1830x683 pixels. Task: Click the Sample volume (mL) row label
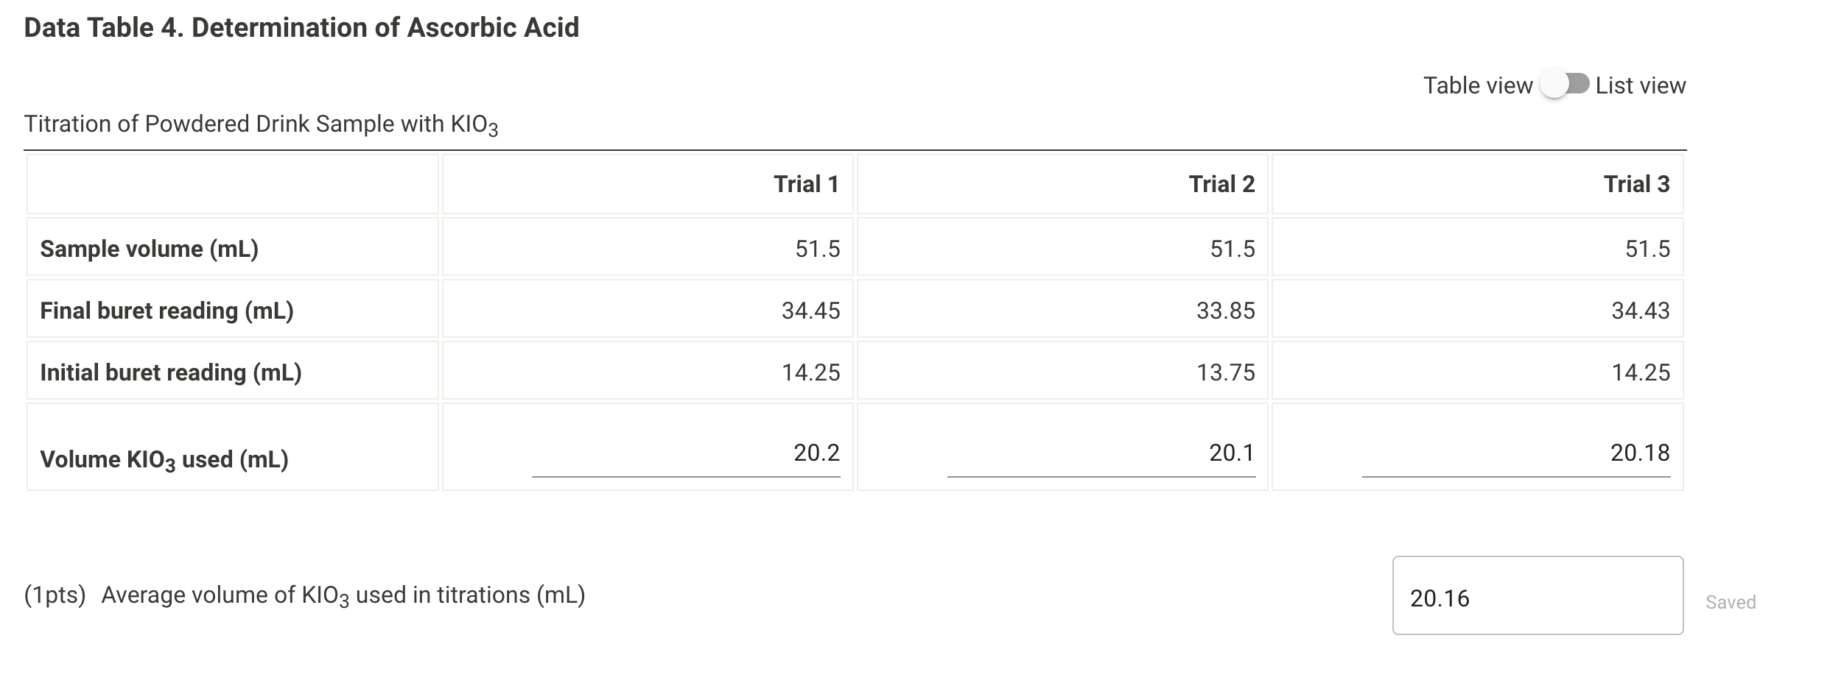(147, 249)
